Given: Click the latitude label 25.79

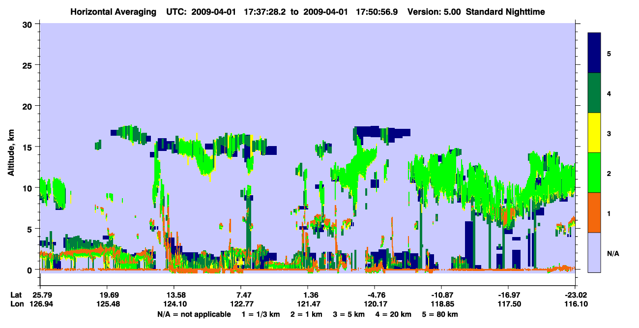Looking at the screenshot, I should 40,295.
